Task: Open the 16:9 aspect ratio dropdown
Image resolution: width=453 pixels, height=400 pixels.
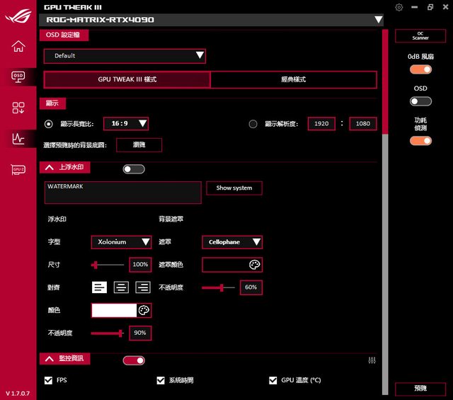Action: 126,124
